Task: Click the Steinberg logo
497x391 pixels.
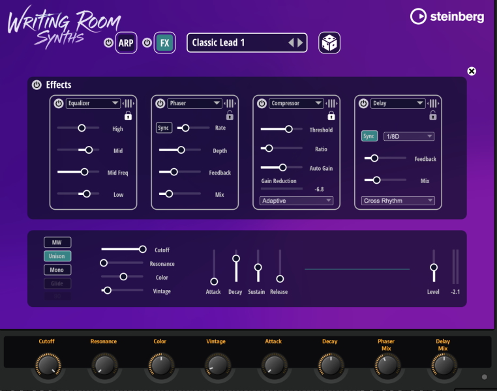Action: click(x=447, y=16)
